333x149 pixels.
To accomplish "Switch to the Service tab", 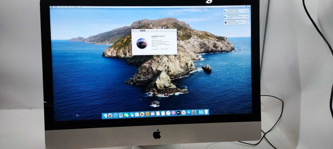I will click(166, 31).
